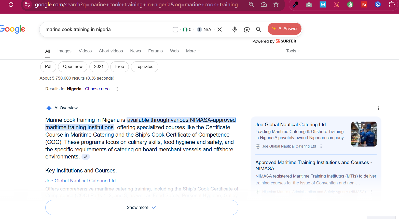This screenshot has height=219, width=399.
Task: Switch to the News tab
Action: [x=135, y=51]
